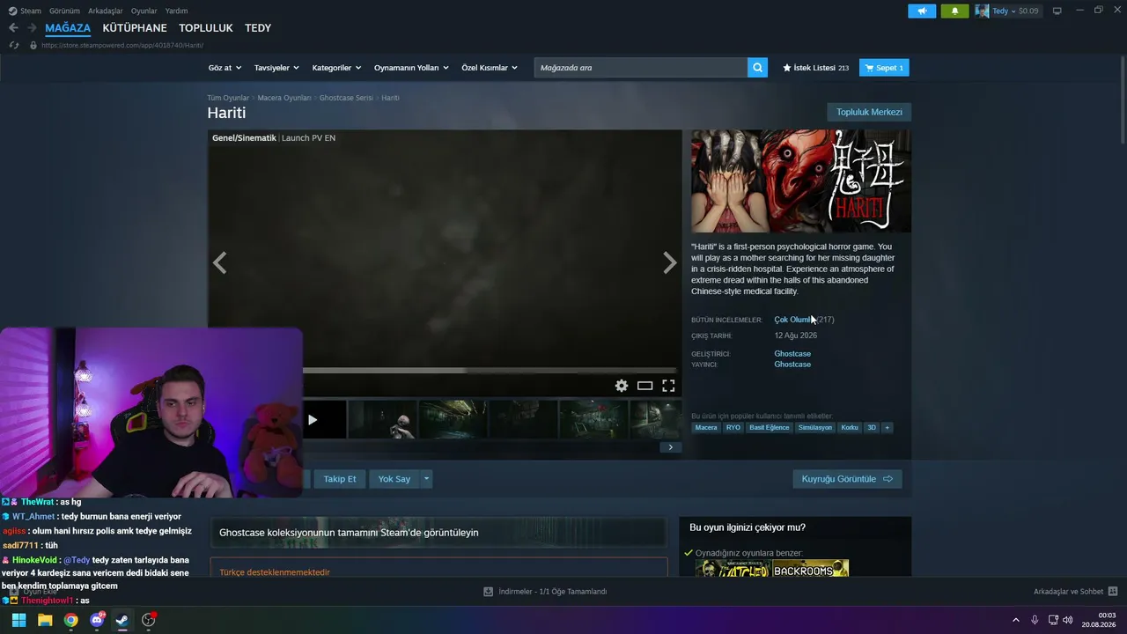The width and height of the screenshot is (1127, 634).
Task: Switch to the TOPLULUK tab
Action: pos(206,28)
